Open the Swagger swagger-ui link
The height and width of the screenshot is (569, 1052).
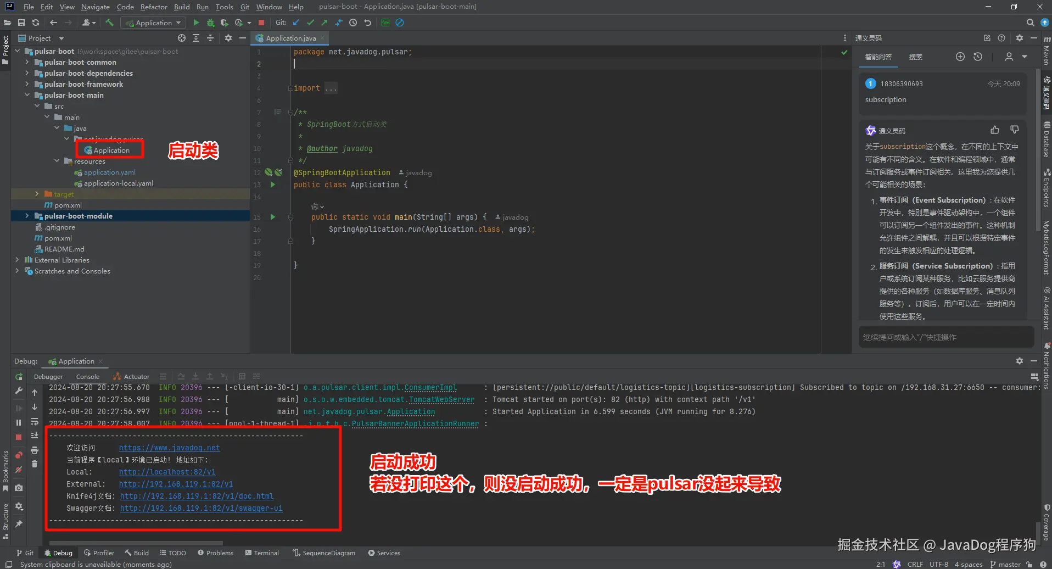201,508
